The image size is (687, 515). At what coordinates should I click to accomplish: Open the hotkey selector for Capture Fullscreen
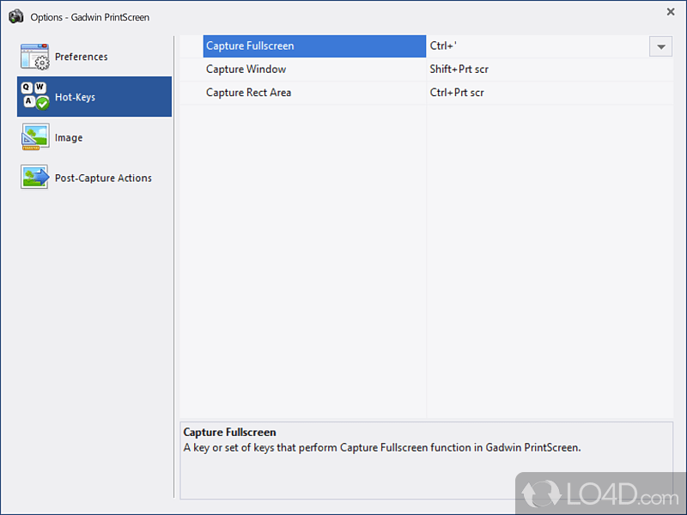pos(660,46)
